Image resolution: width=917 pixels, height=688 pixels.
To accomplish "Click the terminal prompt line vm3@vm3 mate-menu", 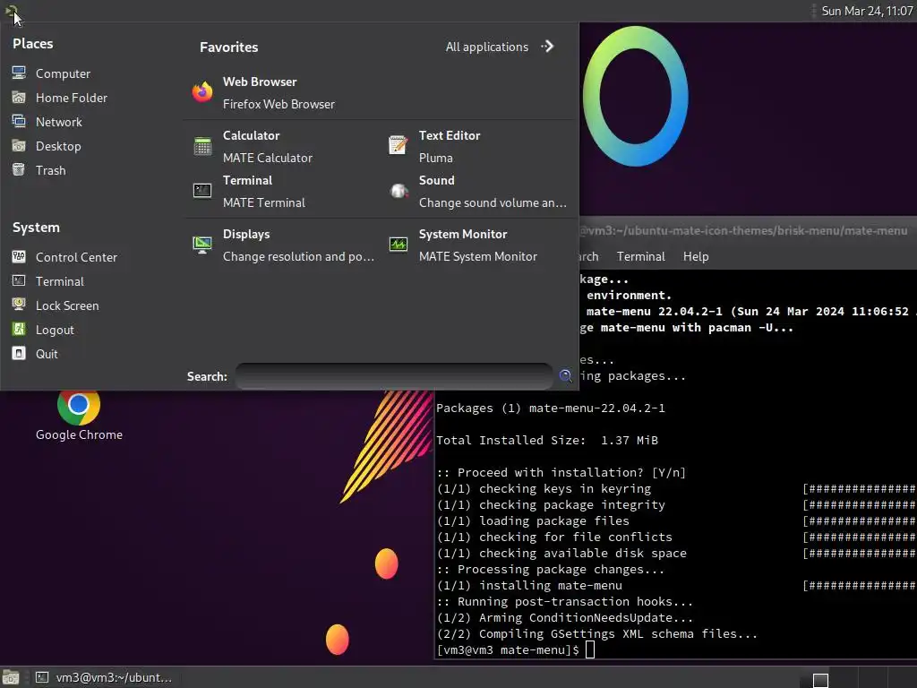I will pos(508,650).
